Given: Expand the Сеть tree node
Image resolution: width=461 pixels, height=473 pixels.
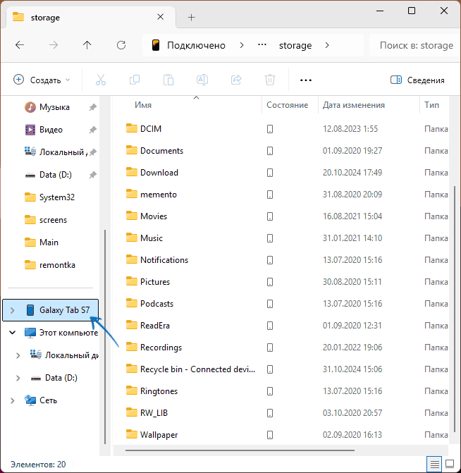Looking at the screenshot, I should coord(13,400).
